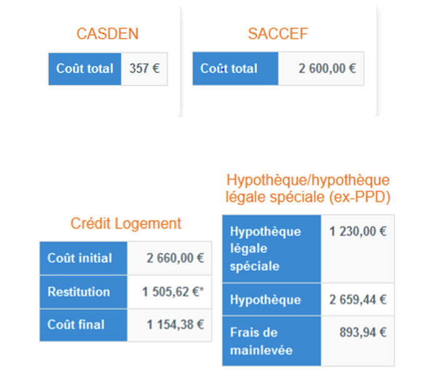447x390 pixels.
Task: Select the Hypothèque légale spéciale label cell
Action: pos(272,249)
